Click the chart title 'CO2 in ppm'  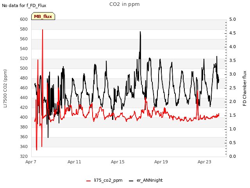coord(125,4)
